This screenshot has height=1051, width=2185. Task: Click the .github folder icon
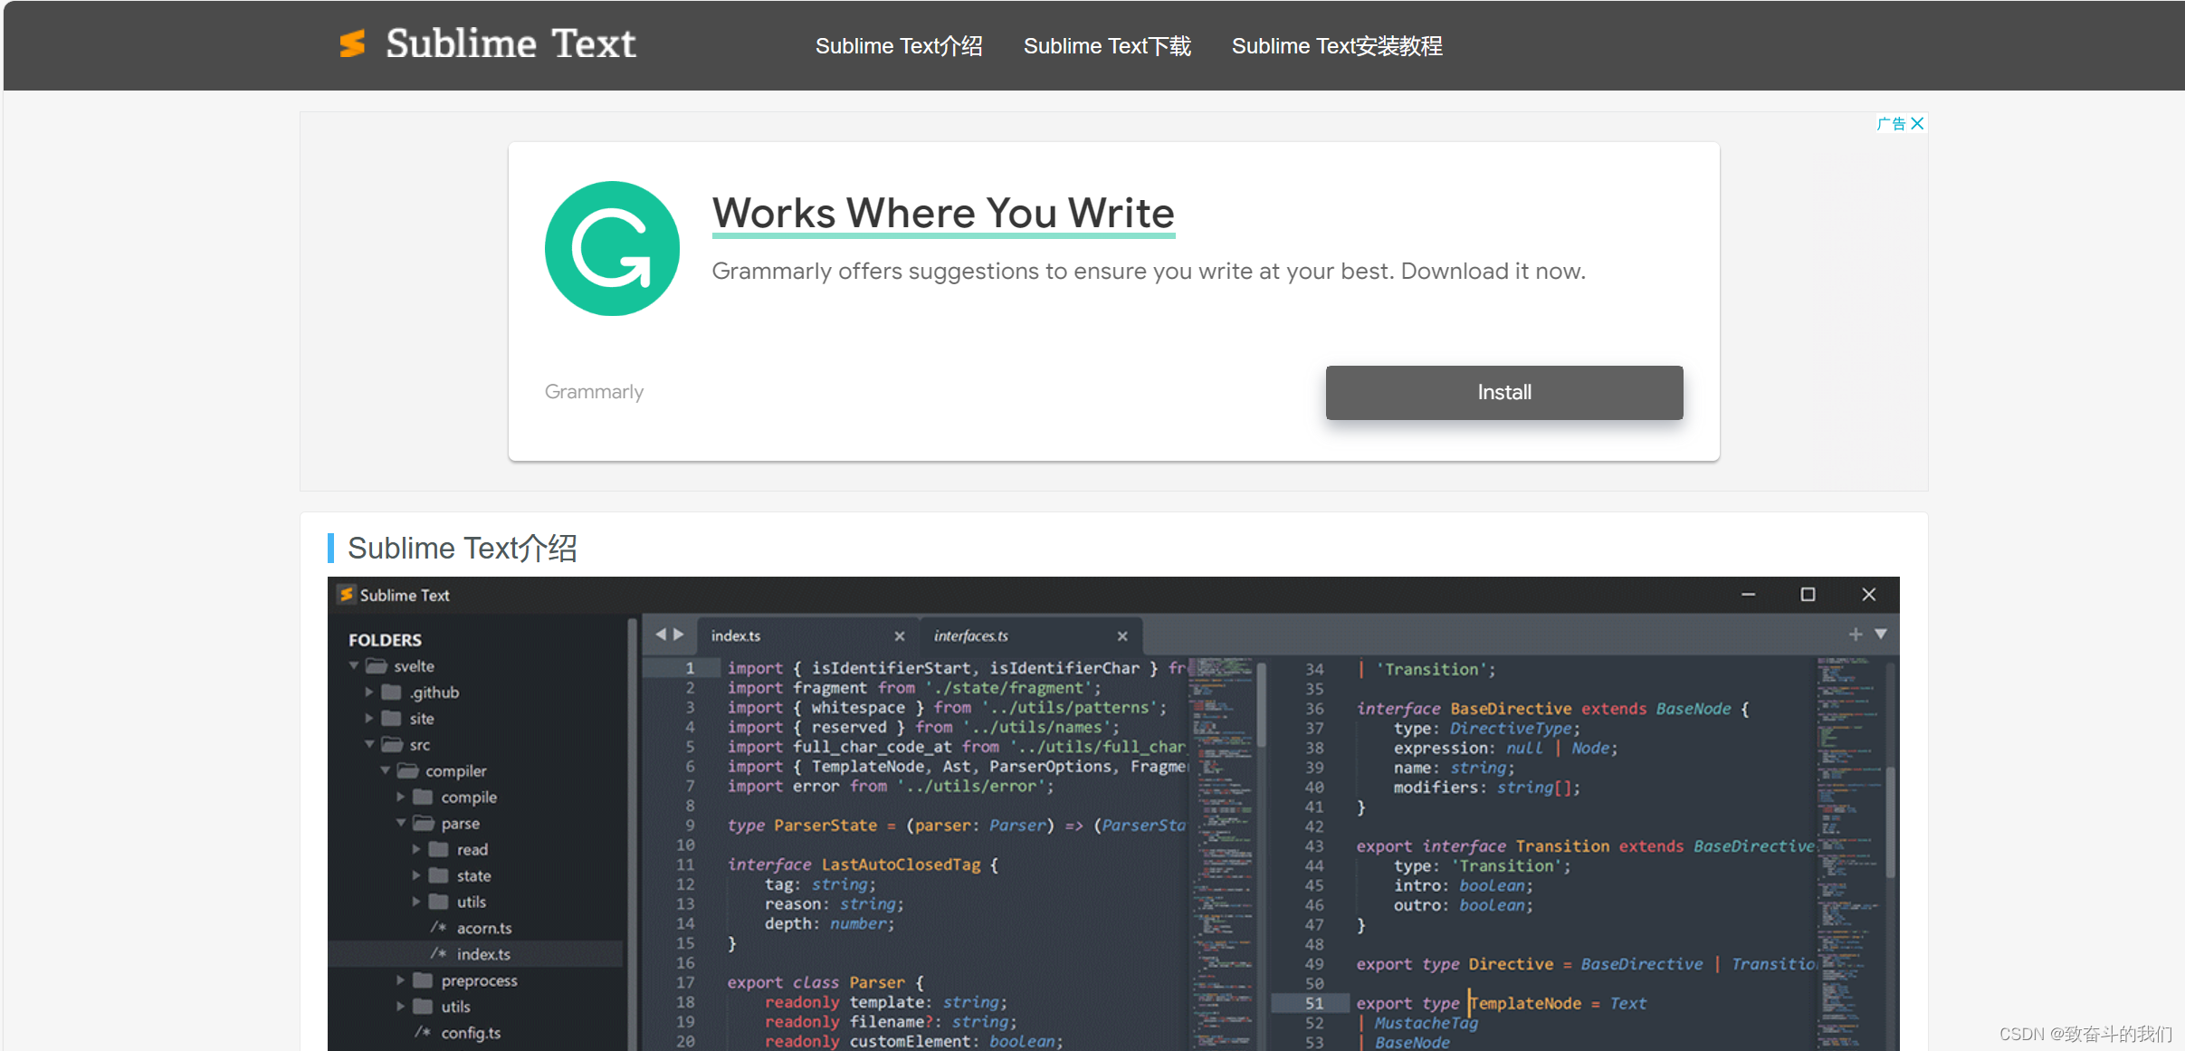coord(391,692)
